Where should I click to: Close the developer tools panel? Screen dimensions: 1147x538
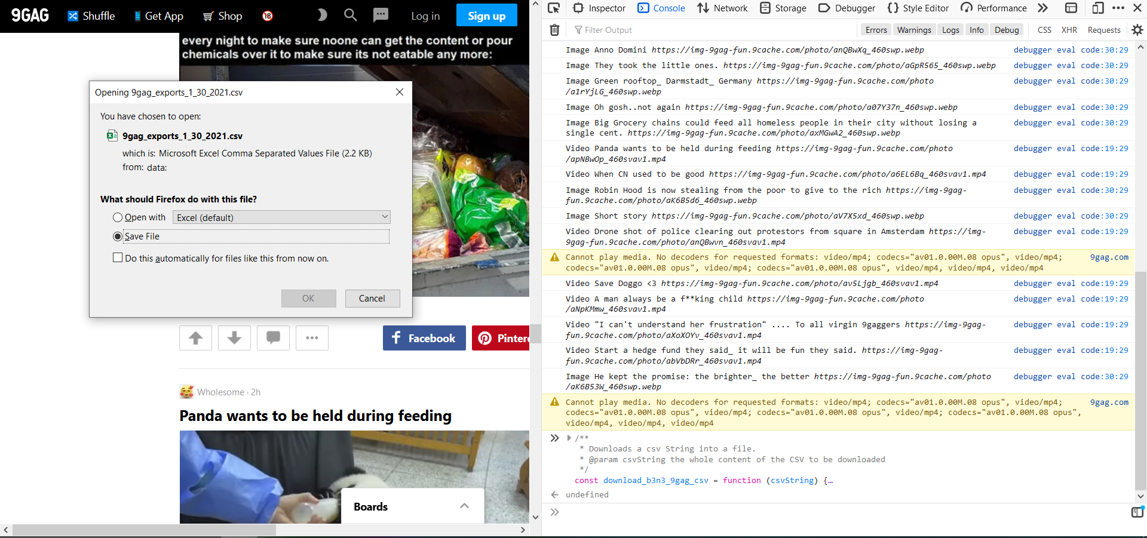pos(1137,8)
